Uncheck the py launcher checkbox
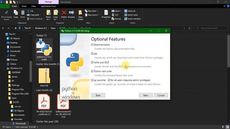The image size is (230, 129). (x=92, y=80)
